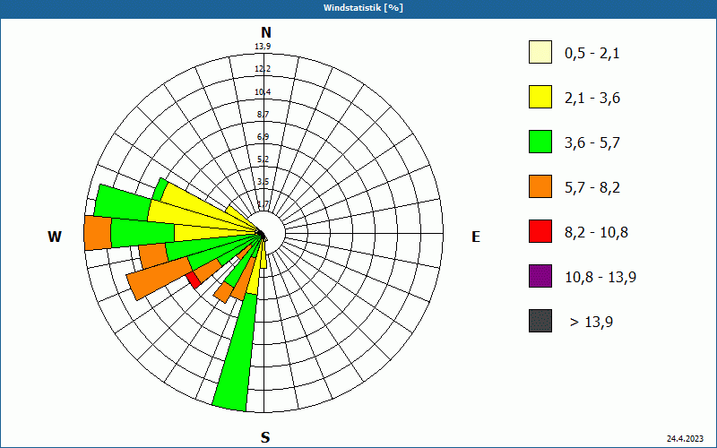Viewport: 717px width, 448px height.
Task: Click the 0,5 - 2,1 pale yellow swatch
Action: pos(540,52)
